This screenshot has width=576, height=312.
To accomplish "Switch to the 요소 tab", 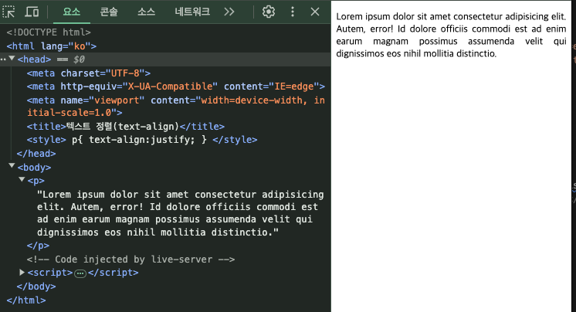I will point(72,12).
